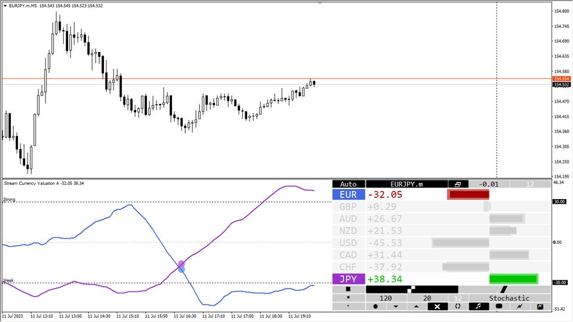Click the down arrow in the bottom row
573x322 pixels.
tap(396, 306)
